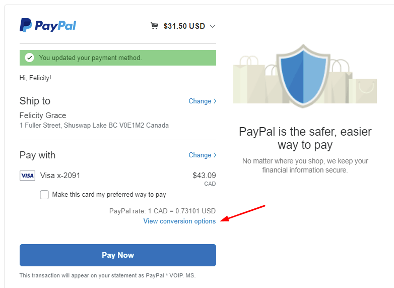Click the PayPal logo

point(48,25)
